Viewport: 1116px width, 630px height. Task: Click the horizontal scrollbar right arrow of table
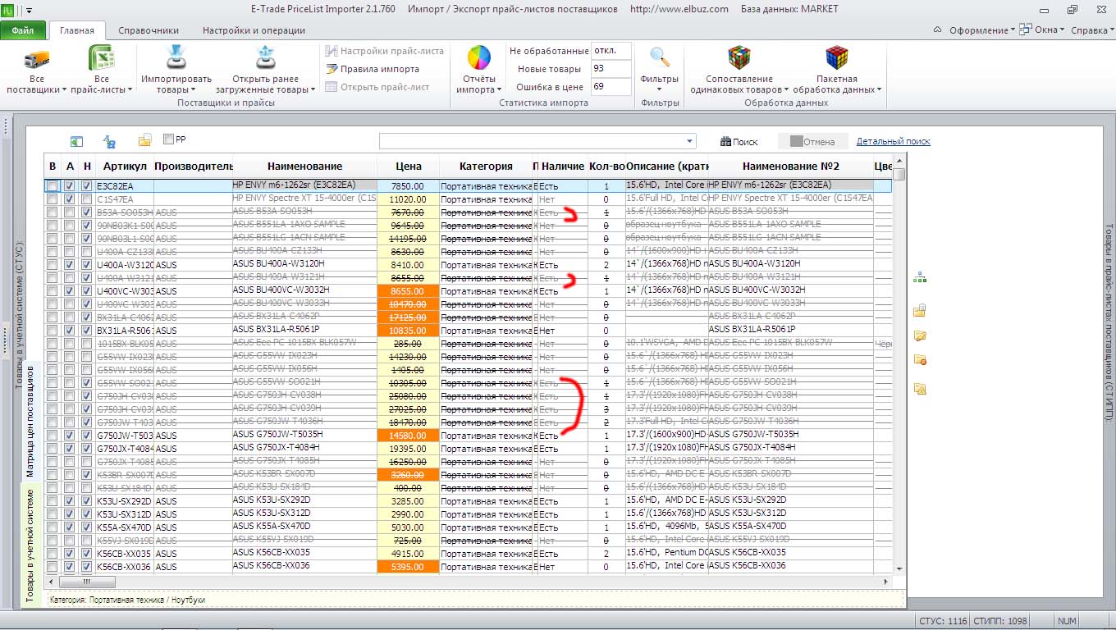pos(886,581)
